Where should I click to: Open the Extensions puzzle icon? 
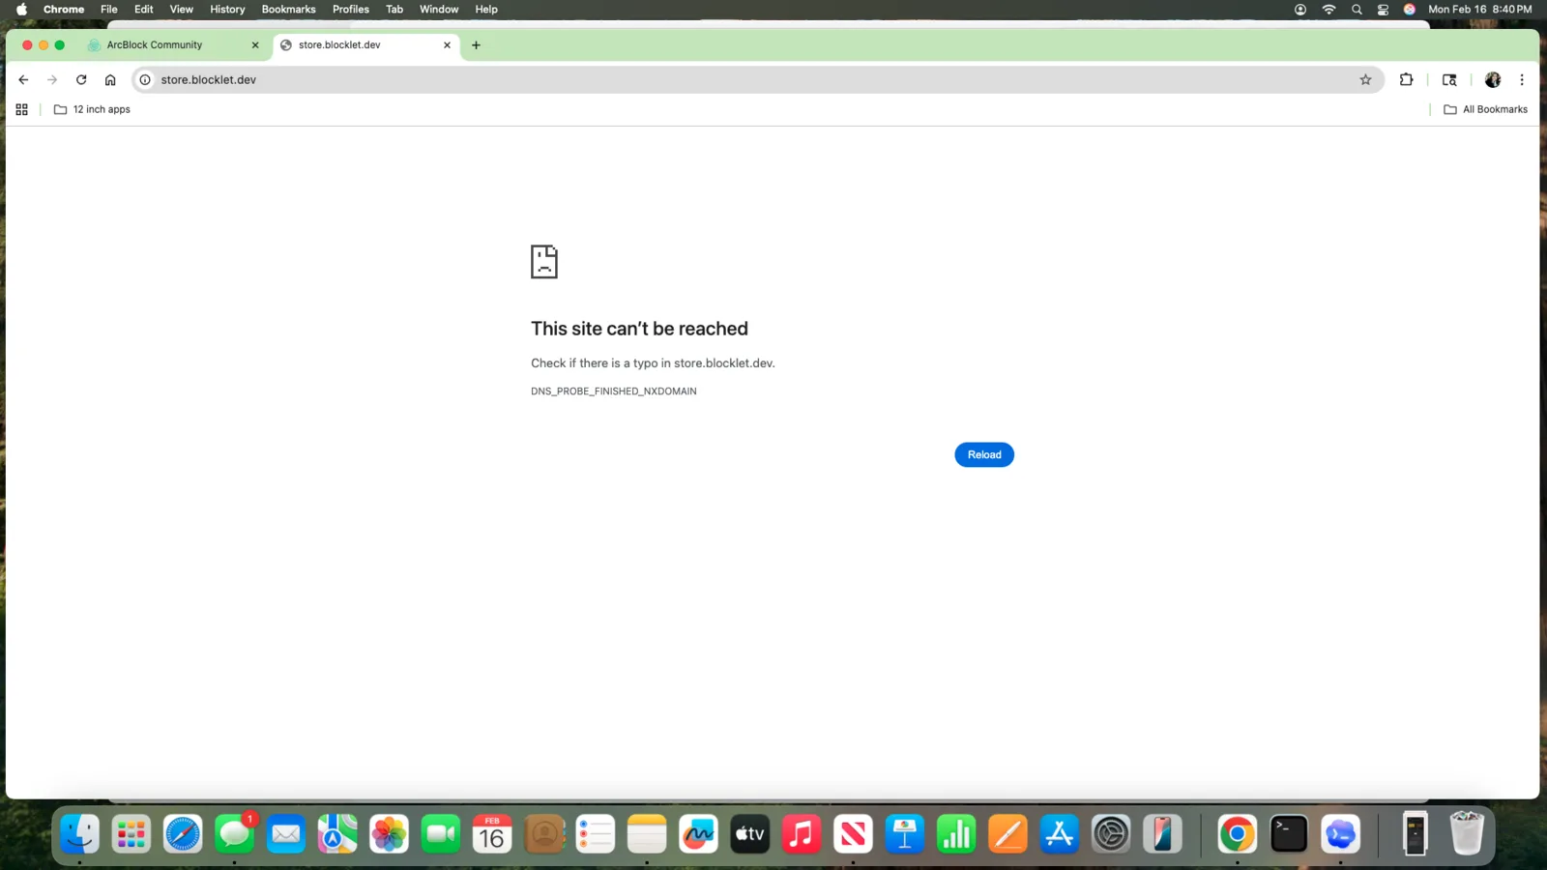tap(1406, 80)
